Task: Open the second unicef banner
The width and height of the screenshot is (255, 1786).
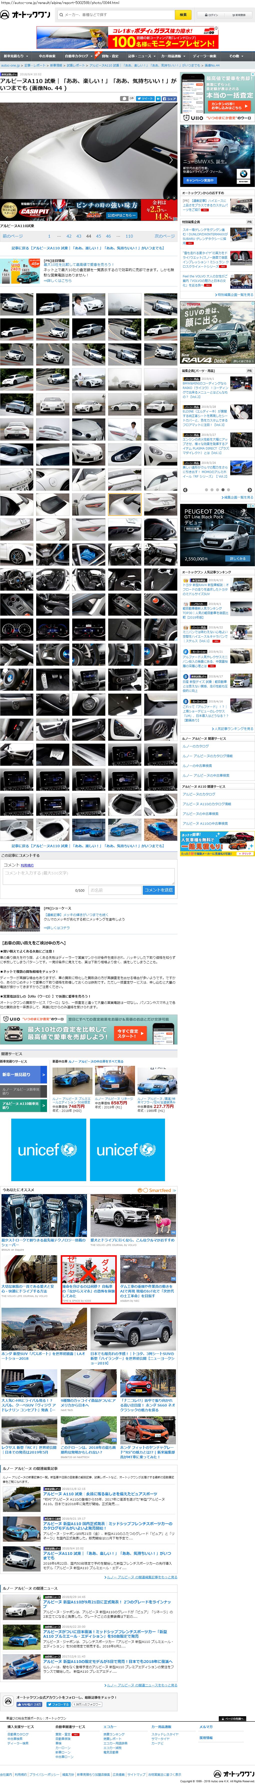Action: click(x=127, y=1150)
